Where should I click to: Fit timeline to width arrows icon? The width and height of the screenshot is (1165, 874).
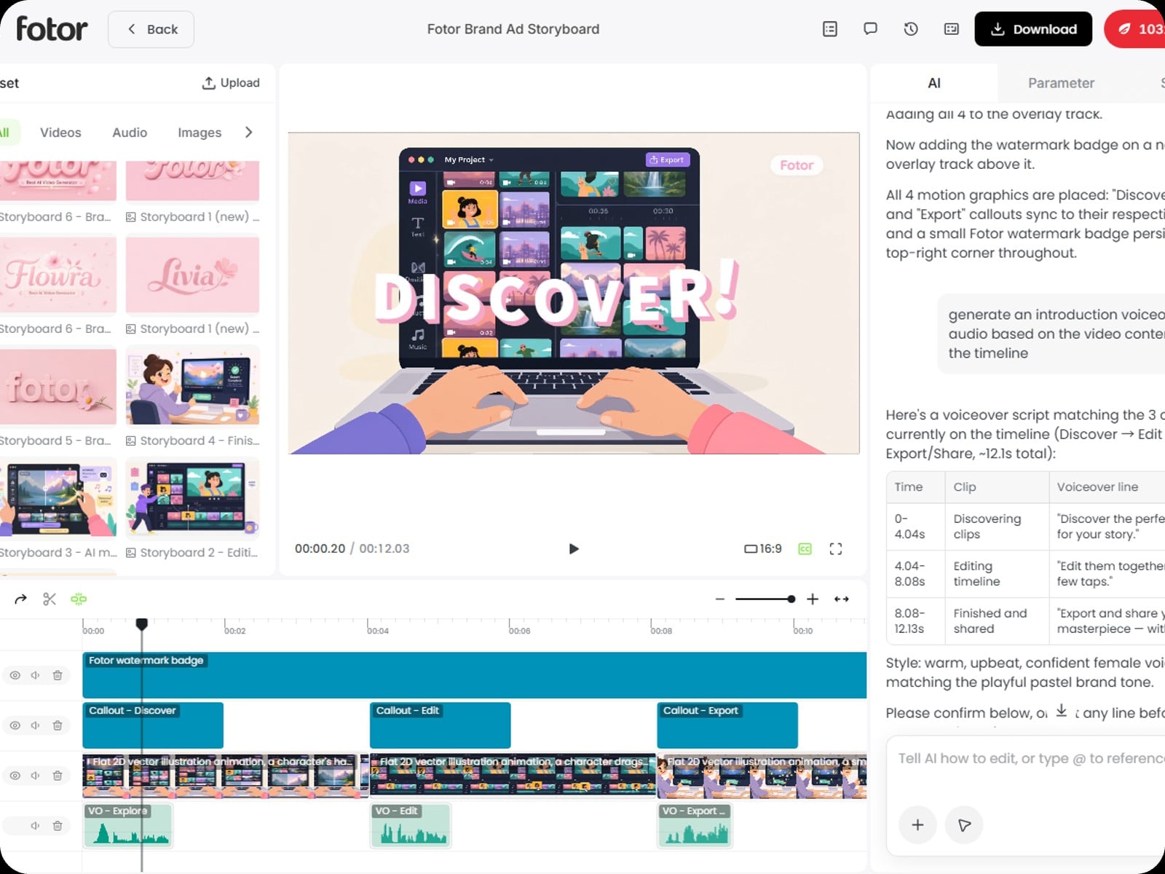(842, 599)
